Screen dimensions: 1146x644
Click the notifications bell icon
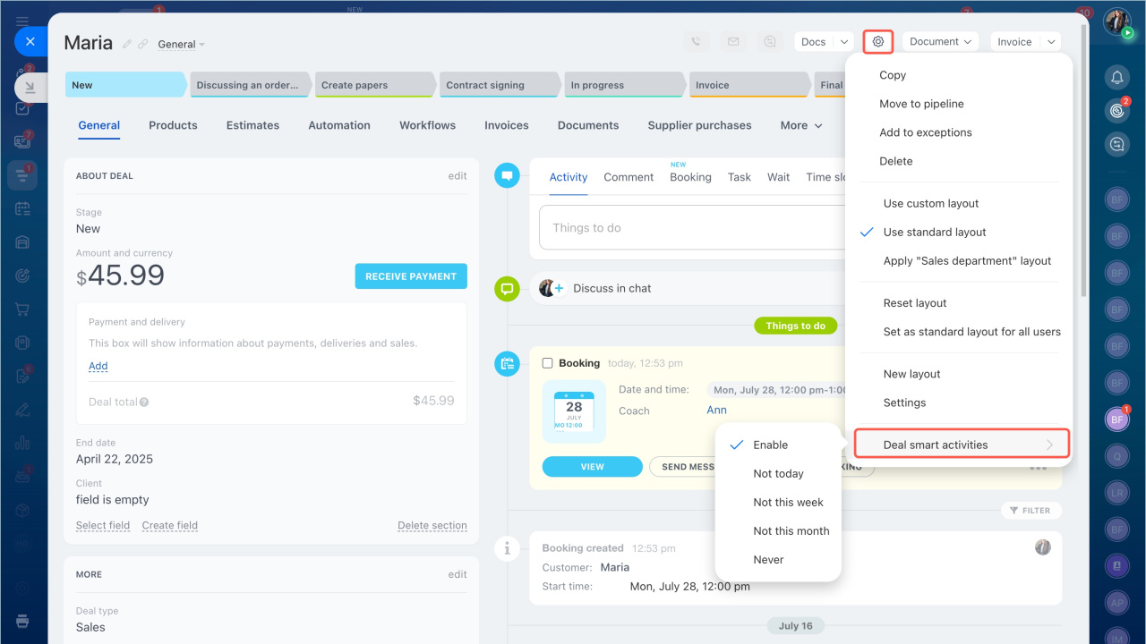click(x=1116, y=77)
